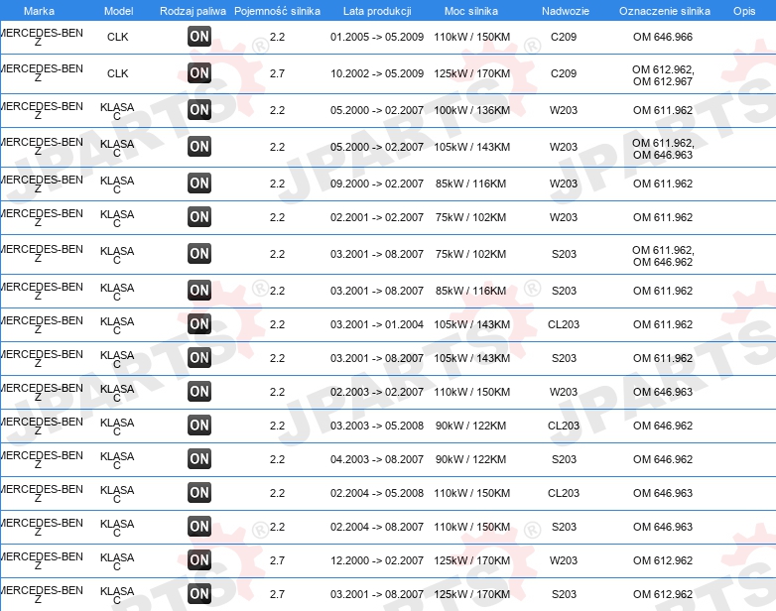This screenshot has width=776, height=611.
Task: Click ON icon for S203 105kW / 143KM row
Action: click(199, 357)
